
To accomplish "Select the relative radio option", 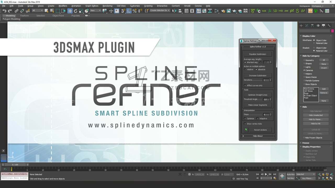I will tap(245, 69).
